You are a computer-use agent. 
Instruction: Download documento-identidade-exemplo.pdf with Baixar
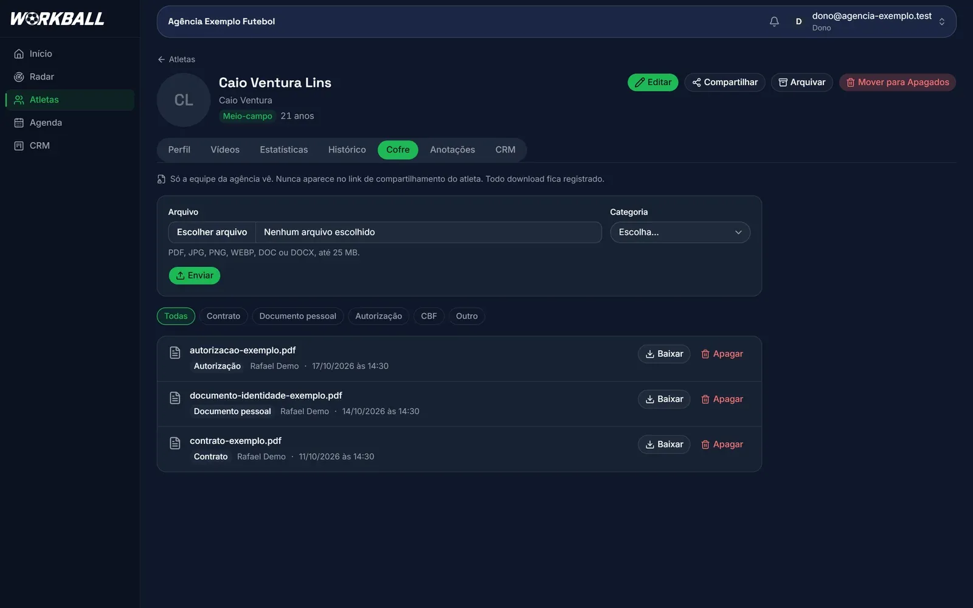point(664,399)
